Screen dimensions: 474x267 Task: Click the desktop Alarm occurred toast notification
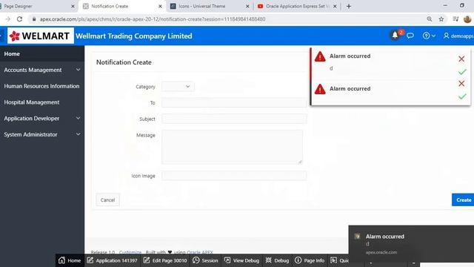(411, 244)
